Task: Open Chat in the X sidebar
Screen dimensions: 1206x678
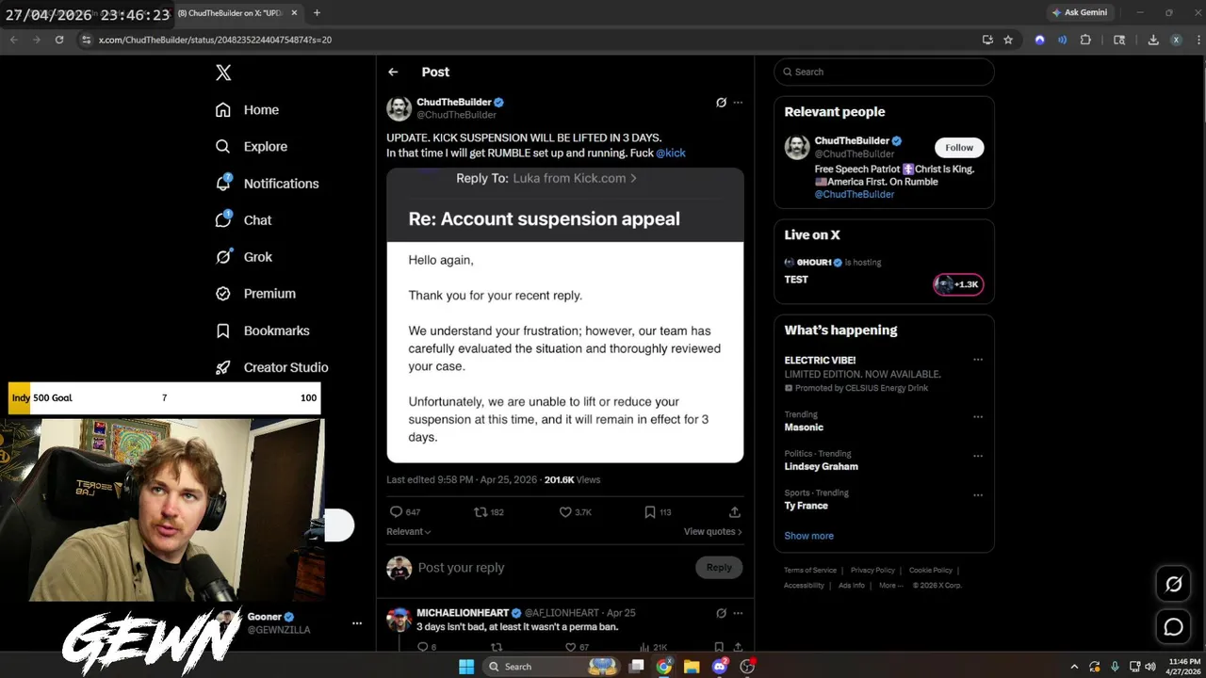Action: (243, 220)
